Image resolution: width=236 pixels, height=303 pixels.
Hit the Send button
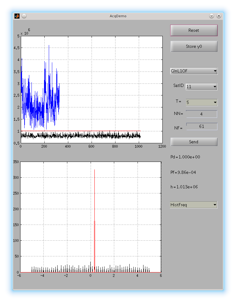point(194,142)
